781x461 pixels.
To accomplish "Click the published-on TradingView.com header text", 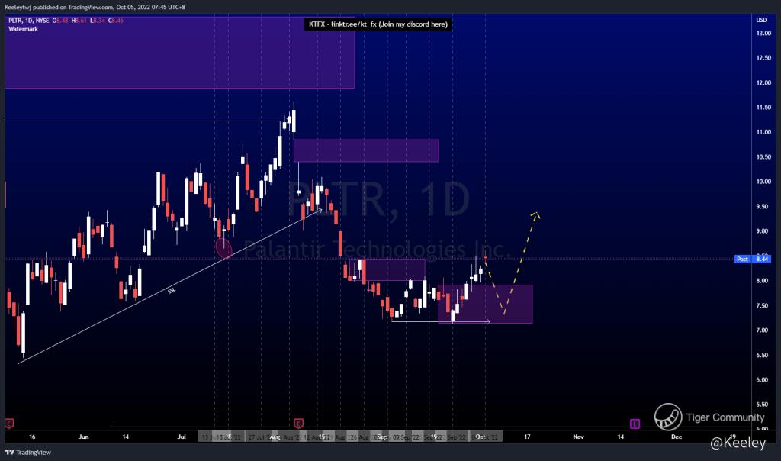I will tap(95, 8).
